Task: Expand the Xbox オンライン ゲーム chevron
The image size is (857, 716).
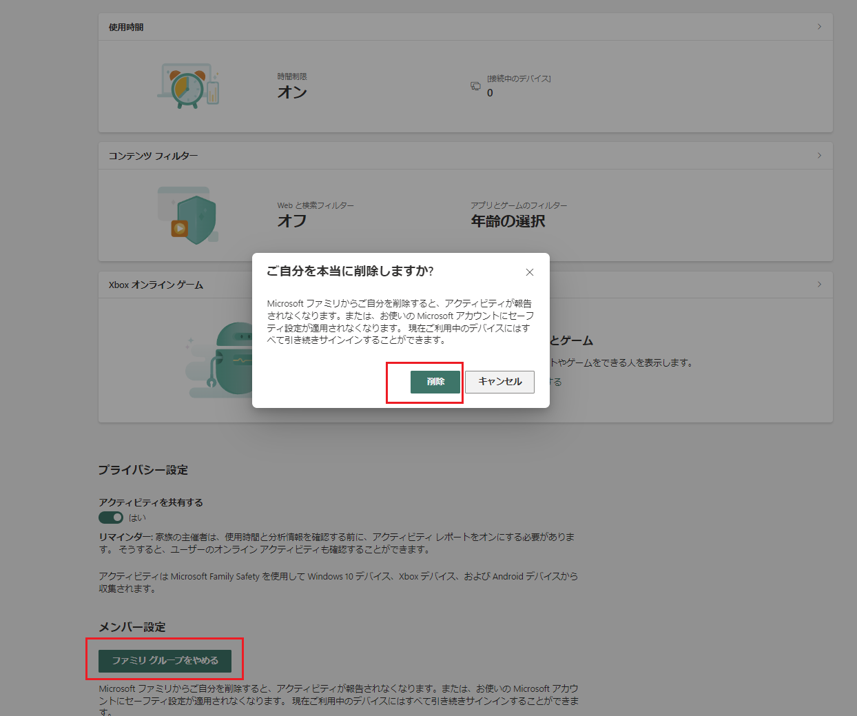Action: [x=819, y=285]
